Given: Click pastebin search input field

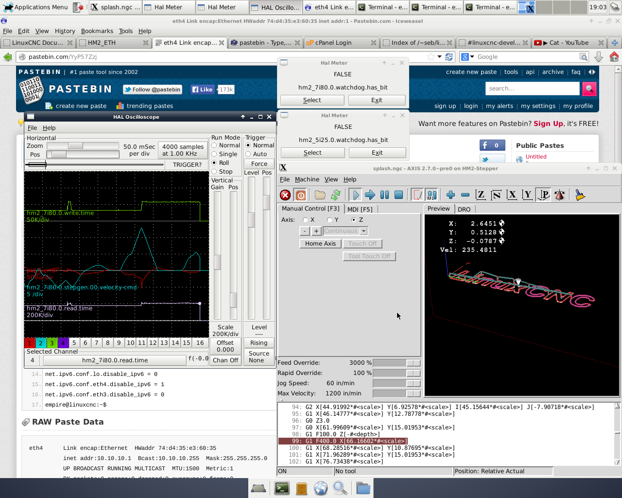Looking at the screenshot, I should [533, 89].
